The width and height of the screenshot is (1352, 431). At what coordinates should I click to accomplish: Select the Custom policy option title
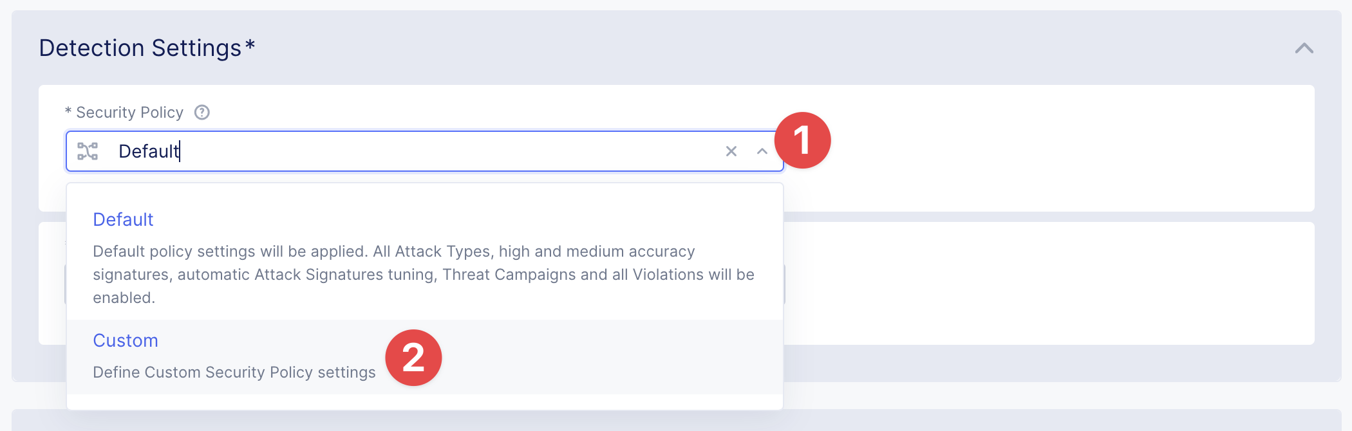(x=126, y=341)
